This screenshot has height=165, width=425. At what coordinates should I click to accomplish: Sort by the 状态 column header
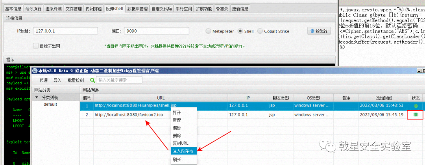click(x=416, y=98)
